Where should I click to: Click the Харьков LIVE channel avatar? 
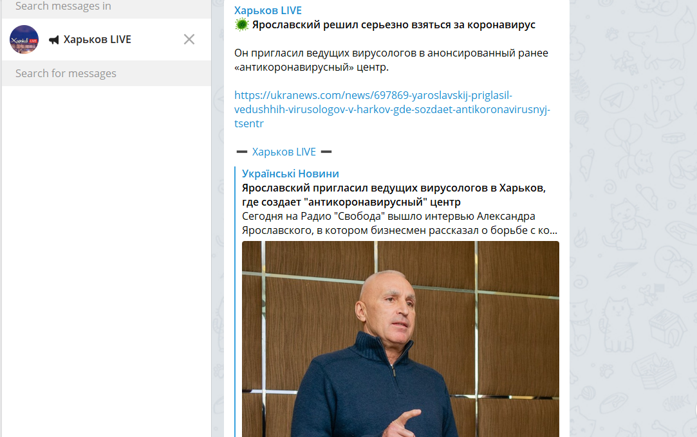24,39
